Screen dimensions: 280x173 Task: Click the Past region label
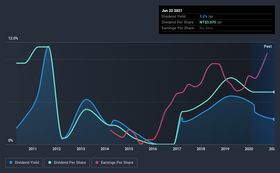(x=268, y=46)
